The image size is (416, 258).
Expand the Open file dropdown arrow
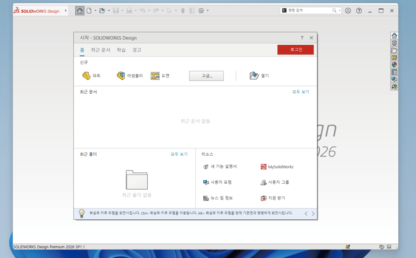point(109,11)
